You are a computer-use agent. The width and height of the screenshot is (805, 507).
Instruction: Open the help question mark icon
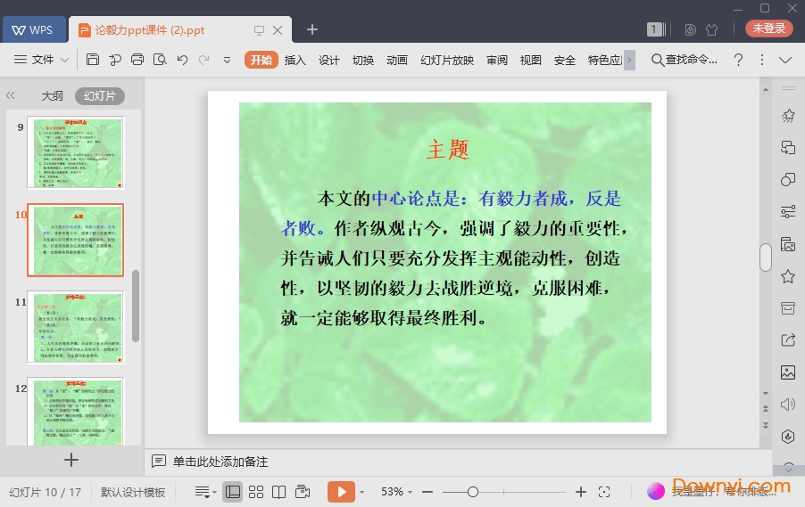(x=738, y=60)
